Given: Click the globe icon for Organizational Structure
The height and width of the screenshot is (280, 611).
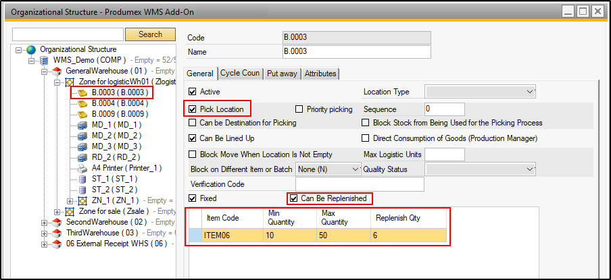Looking at the screenshot, I should coord(32,49).
